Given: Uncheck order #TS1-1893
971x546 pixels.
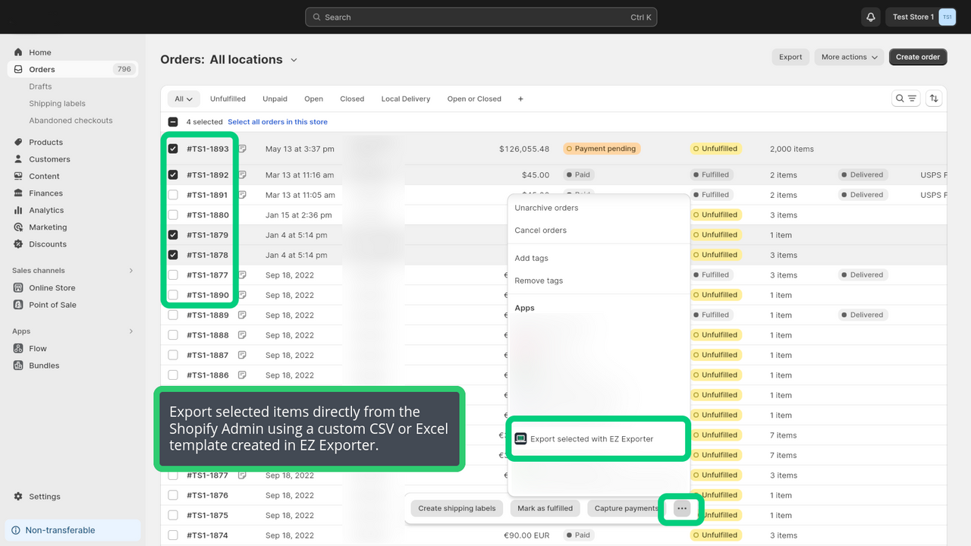Looking at the screenshot, I should 173,148.
